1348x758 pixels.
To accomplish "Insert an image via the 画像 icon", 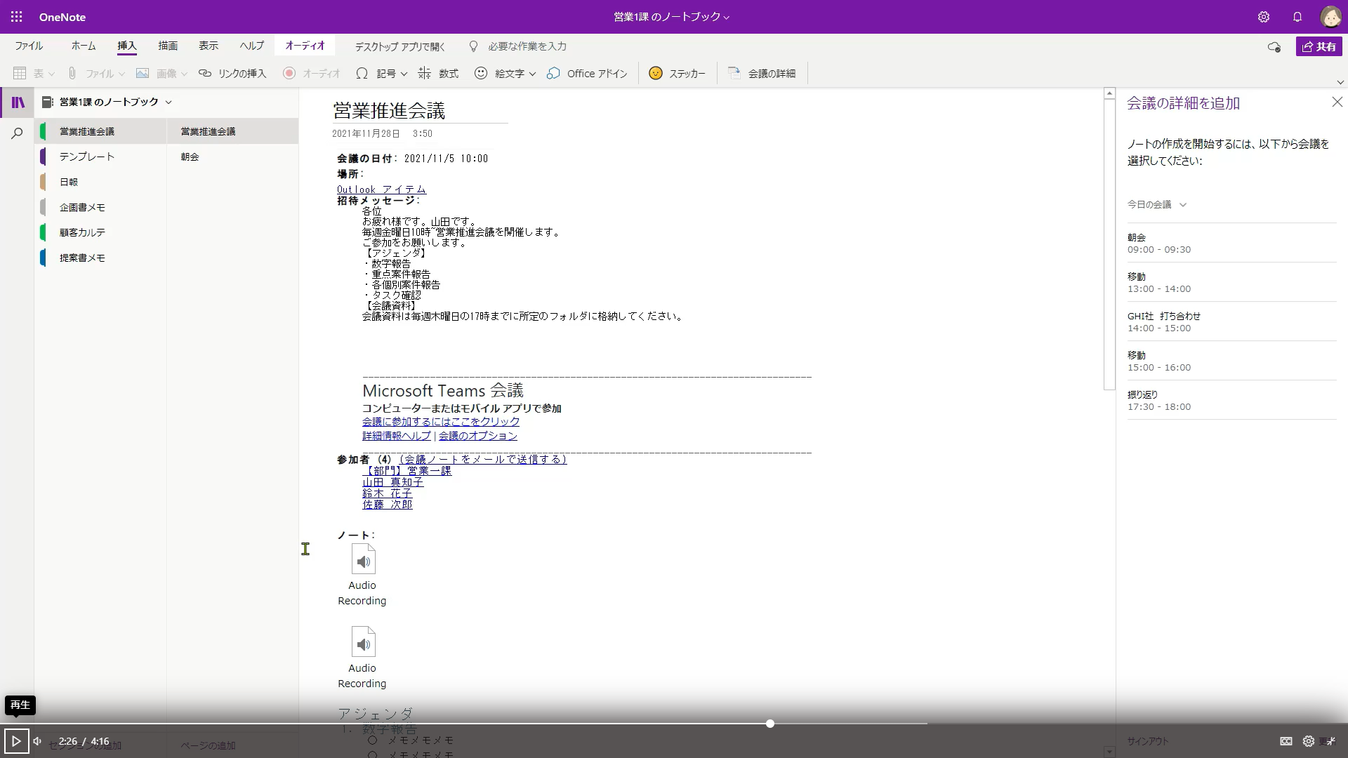I will (x=143, y=73).
